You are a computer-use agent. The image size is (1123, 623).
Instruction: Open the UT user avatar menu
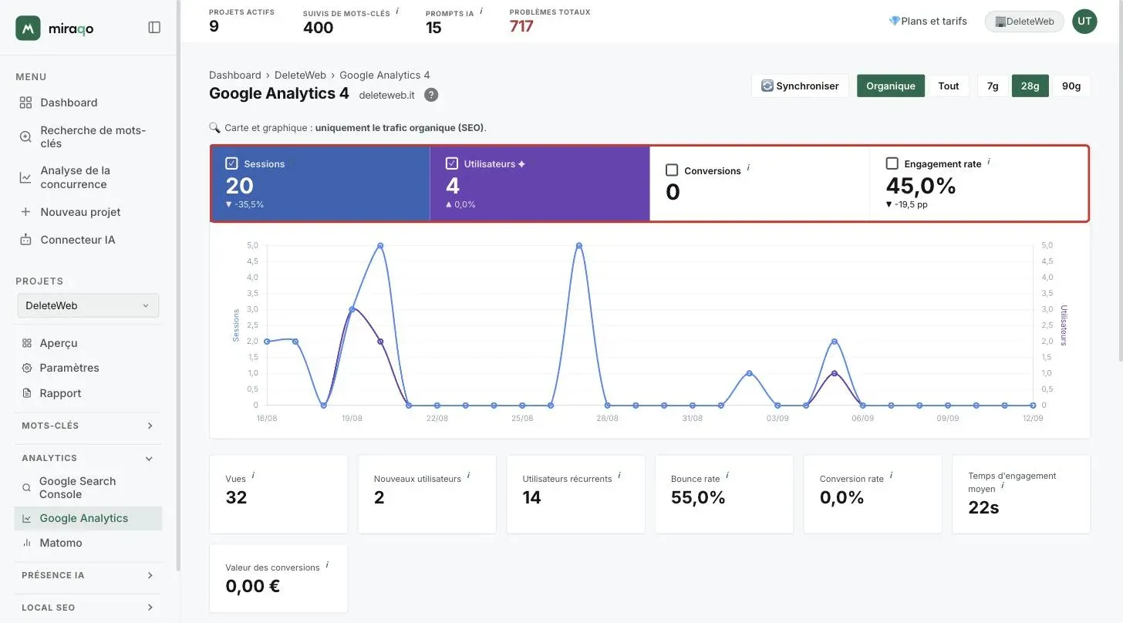pos(1084,22)
